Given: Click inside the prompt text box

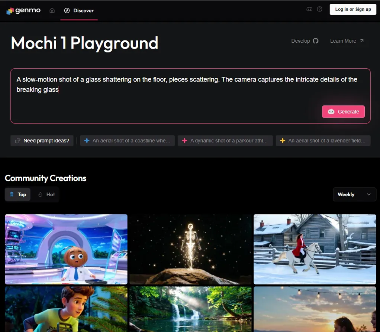Looking at the screenshot, I should pyautogui.click(x=190, y=96).
